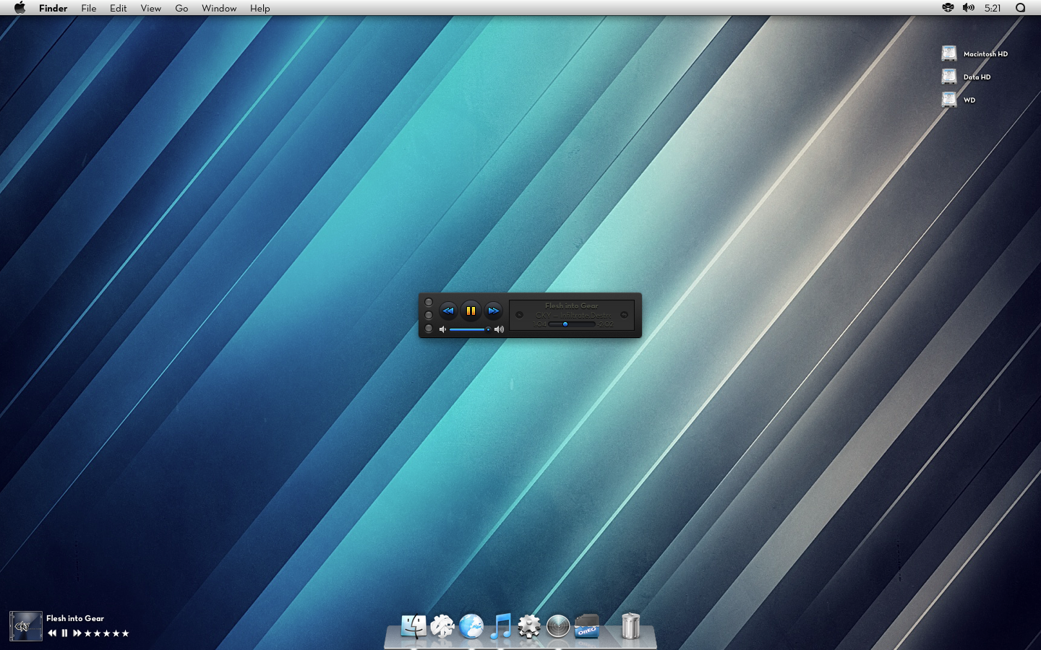Screen dimensions: 1041x650
Task: Pause from the bottom-left music widget
Action: tap(64, 633)
